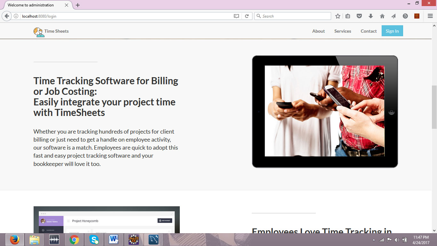Viewport: 437px width, 246px height.
Task: Open a new tab with plus button
Action: (78, 5)
